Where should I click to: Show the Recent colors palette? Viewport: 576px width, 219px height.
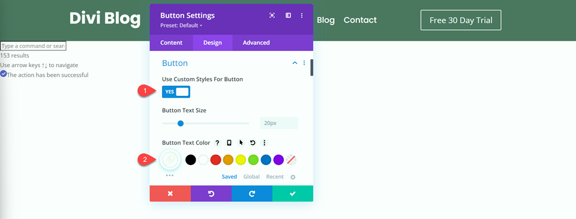point(275,177)
